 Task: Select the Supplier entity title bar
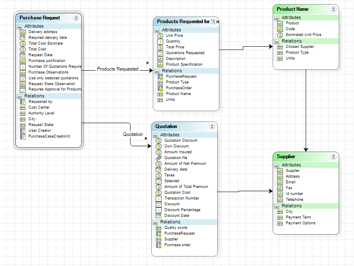pyautogui.click(x=301, y=157)
